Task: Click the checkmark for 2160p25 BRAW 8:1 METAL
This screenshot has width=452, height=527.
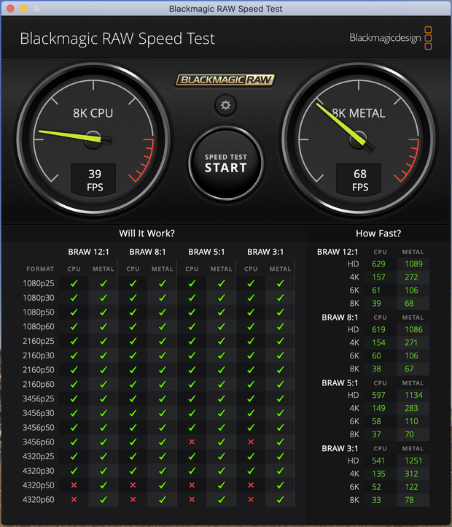Action: point(162,341)
